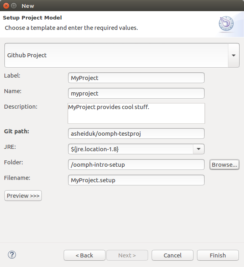
Task: Finish creating the setup project model
Action: (218, 255)
